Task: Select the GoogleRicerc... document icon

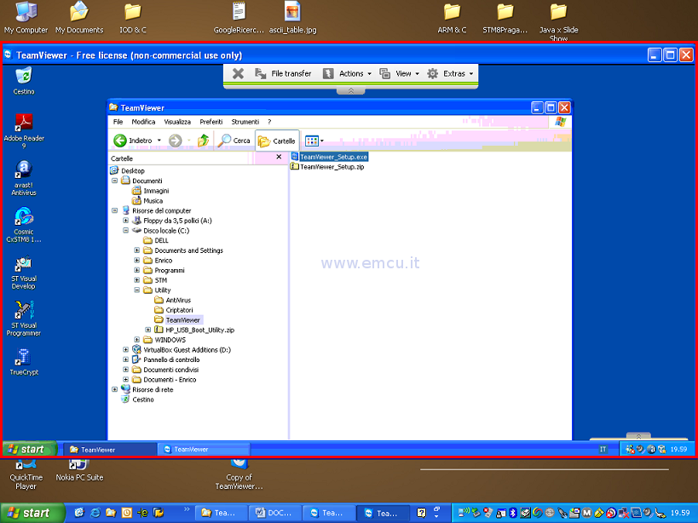Action: [239, 18]
